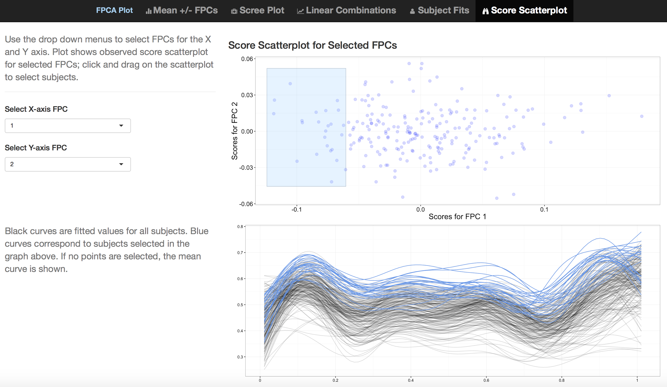Open the Select X-axis FPC dropdown
This screenshot has width=667, height=387.
click(68, 126)
